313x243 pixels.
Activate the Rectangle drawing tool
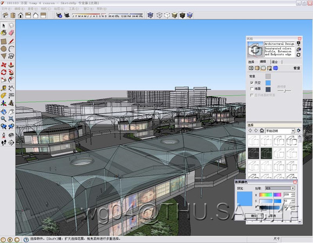4,42
